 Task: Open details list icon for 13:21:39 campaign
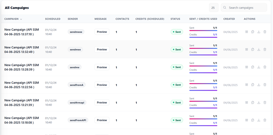coord(247,102)
